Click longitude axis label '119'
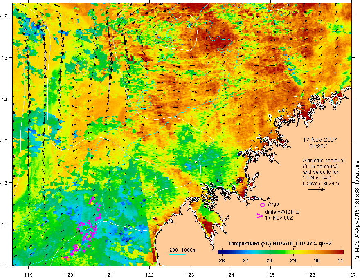This screenshot has width=360, height=278. (29, 275)
